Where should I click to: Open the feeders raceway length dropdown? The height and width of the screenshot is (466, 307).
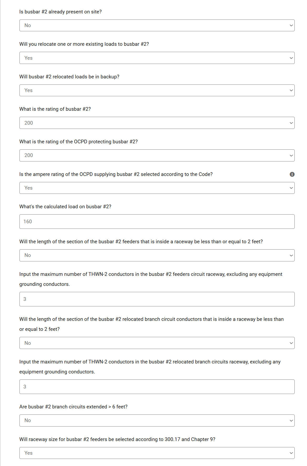[157, 255]
